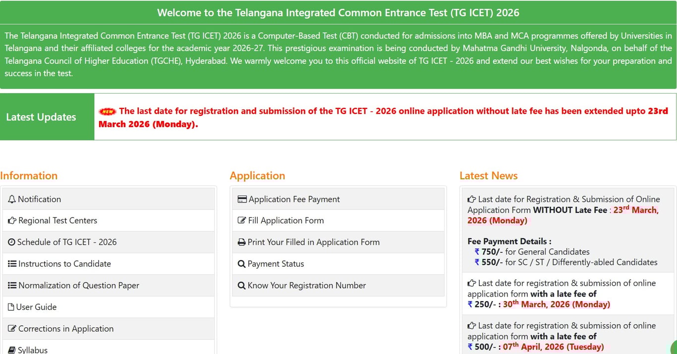Click the clock icon for Schedule of TG ICET
Image resolution: width=677 pixels, height=354 pixels.
tap(12, 242)
